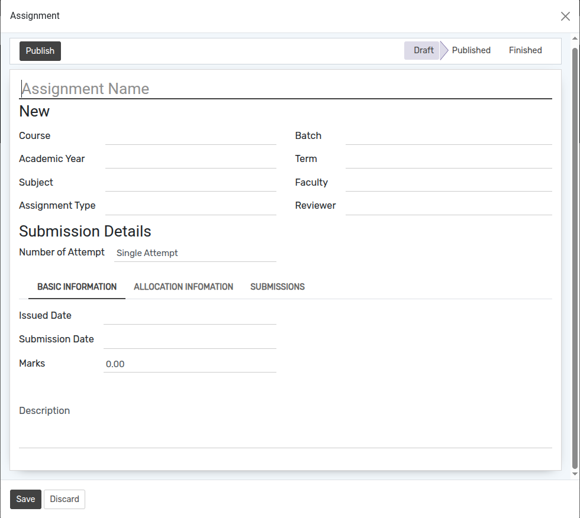580x518 pixels.
Task: Click the Publish button
Action: click(x=40, y=51)
